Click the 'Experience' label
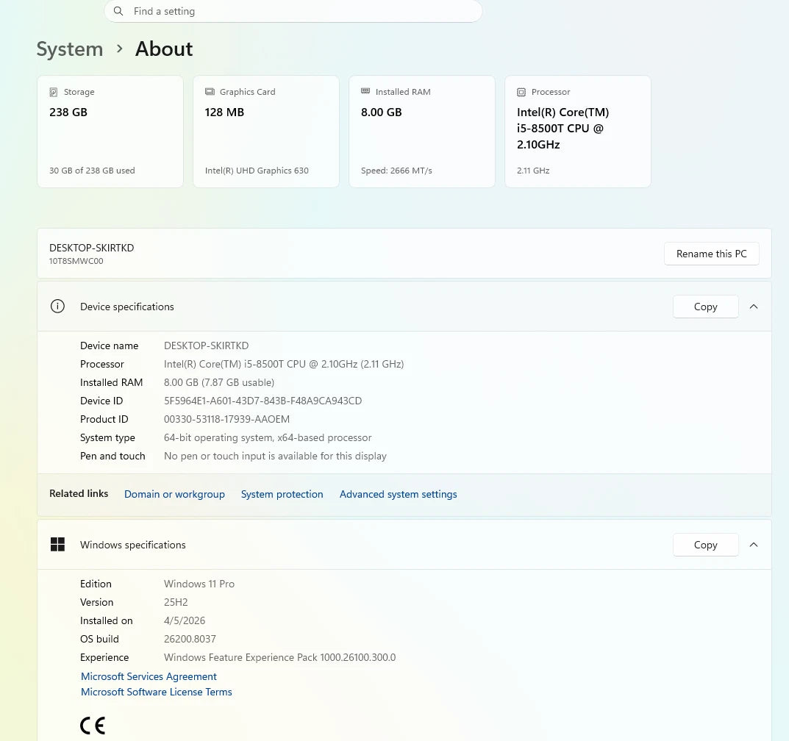This screenshot has width=789, height=741. pos(104,657)
